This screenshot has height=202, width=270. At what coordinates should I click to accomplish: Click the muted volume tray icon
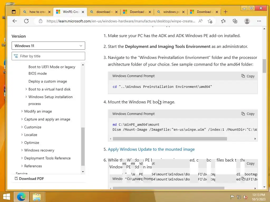(245, 197)
